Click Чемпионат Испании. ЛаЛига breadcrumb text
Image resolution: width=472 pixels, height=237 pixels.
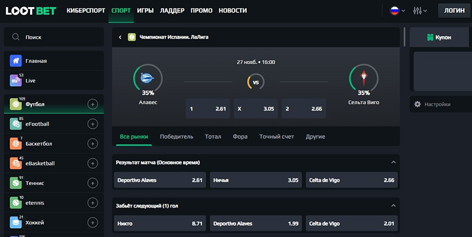pyautogui.click(x=173, y=37)
